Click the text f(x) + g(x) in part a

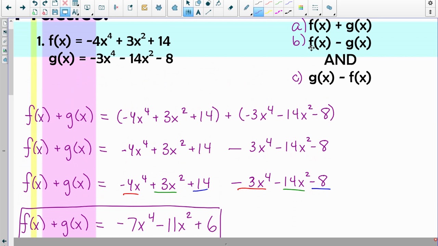coord(340,26)
